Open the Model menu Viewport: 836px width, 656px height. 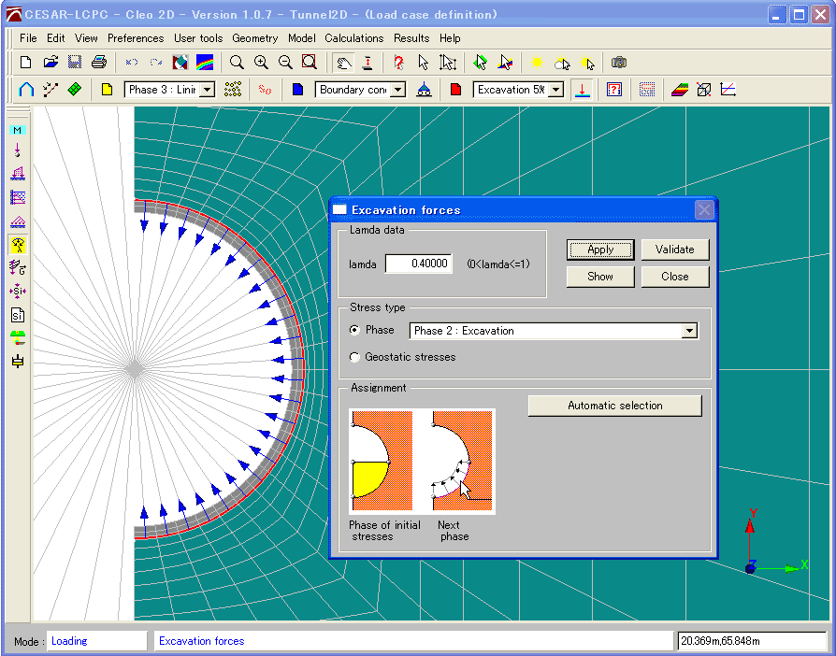[302, 38]
